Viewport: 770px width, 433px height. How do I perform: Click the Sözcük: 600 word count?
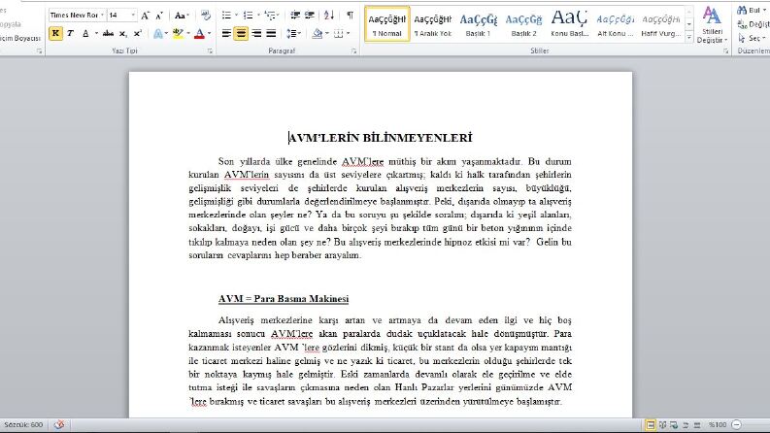(23, 424)
